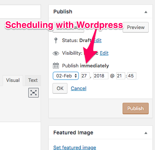Confirm the date with OK button
This screenshot has height=150, width=155.
pyautogui.click(x=60, y=88)
